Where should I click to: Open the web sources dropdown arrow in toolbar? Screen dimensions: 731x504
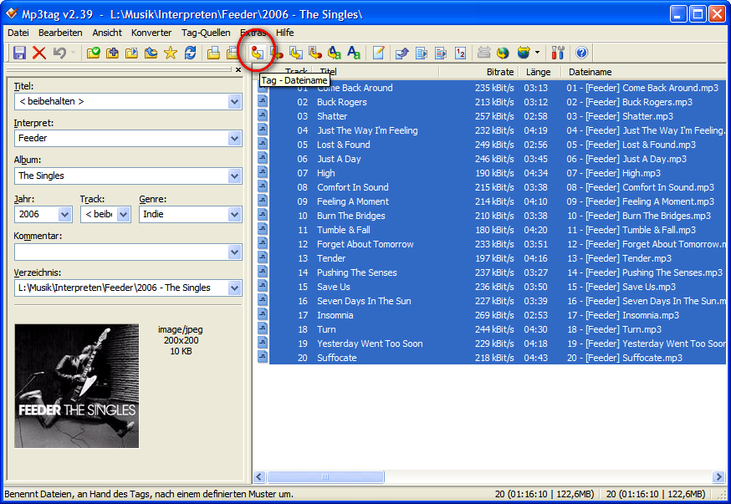pyautogui.click(x=538, y=53)
